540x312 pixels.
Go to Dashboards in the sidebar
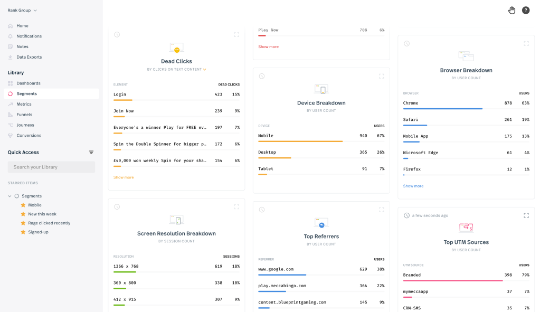tap(28, 83)
